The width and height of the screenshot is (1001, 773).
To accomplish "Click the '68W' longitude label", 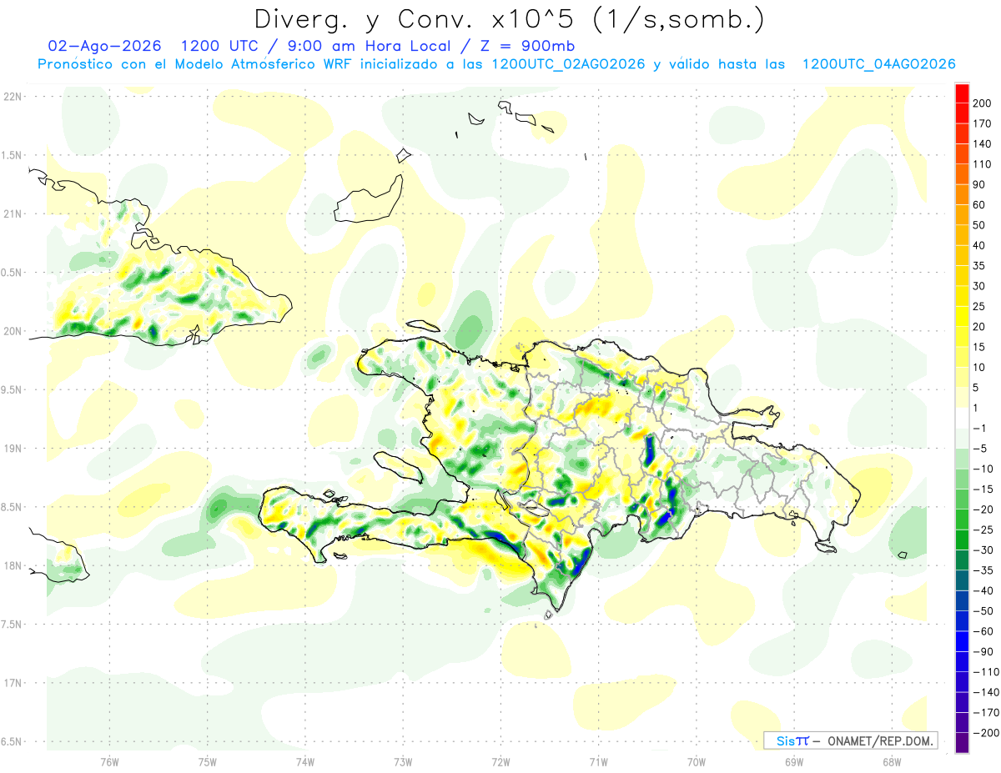I will pyautogui.click(x=892, y=761).
